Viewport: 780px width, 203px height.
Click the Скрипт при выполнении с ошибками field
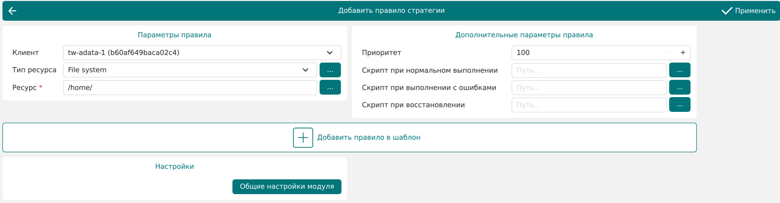(588, 88)
